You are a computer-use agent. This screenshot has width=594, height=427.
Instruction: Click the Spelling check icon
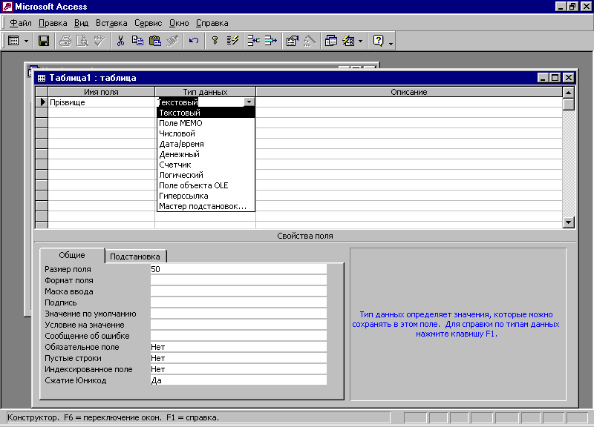tap(99, 41)
